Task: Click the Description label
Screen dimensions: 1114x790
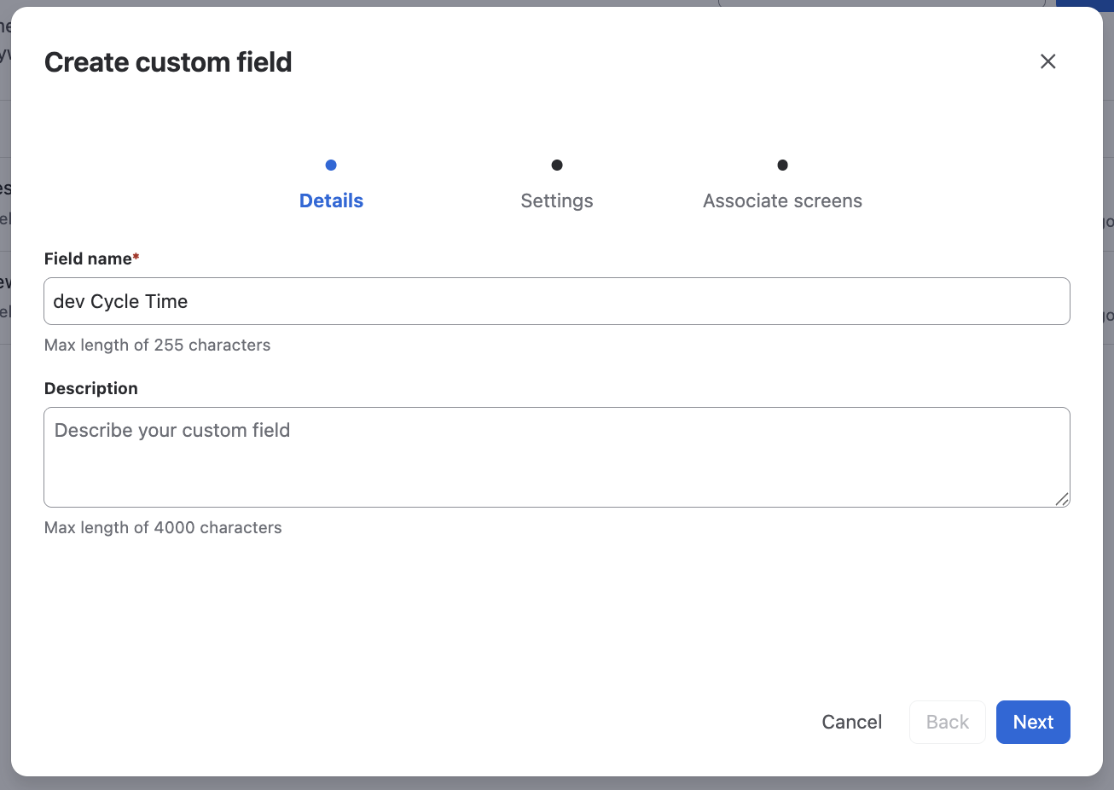Action: pyautogui.click(x=91, y=388)
